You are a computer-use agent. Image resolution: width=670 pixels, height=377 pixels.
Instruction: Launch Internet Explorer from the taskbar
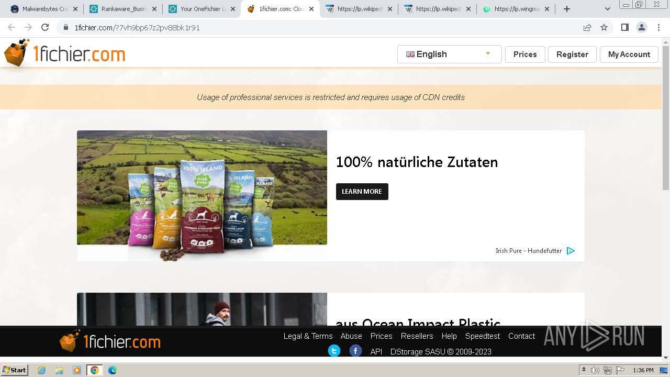(41, 370)
